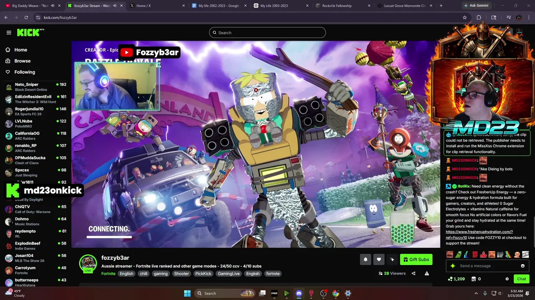Click the Kick search box
The image size is (535, 300).
(267, 32)
